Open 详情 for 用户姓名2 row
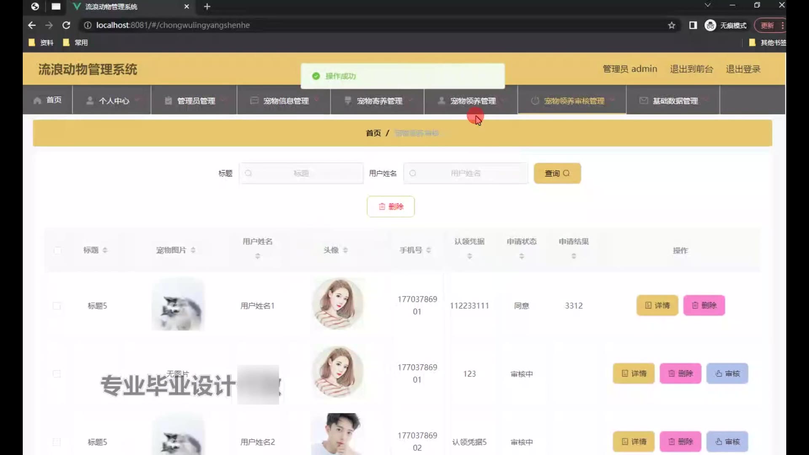Image resolution: width=809 pixels, height=455 pixels. pos(633,442)
